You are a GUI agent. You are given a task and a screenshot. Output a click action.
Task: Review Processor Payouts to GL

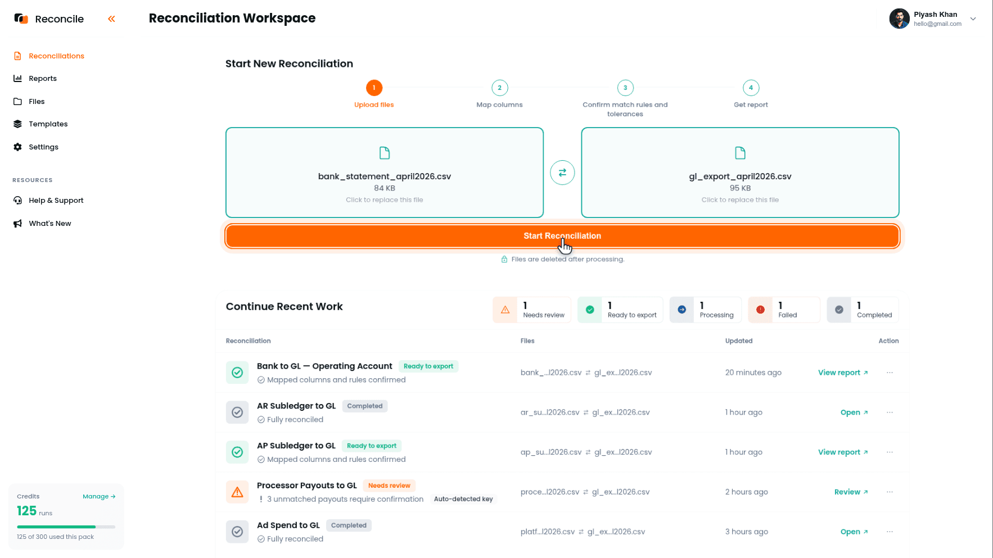pos(851,492)
